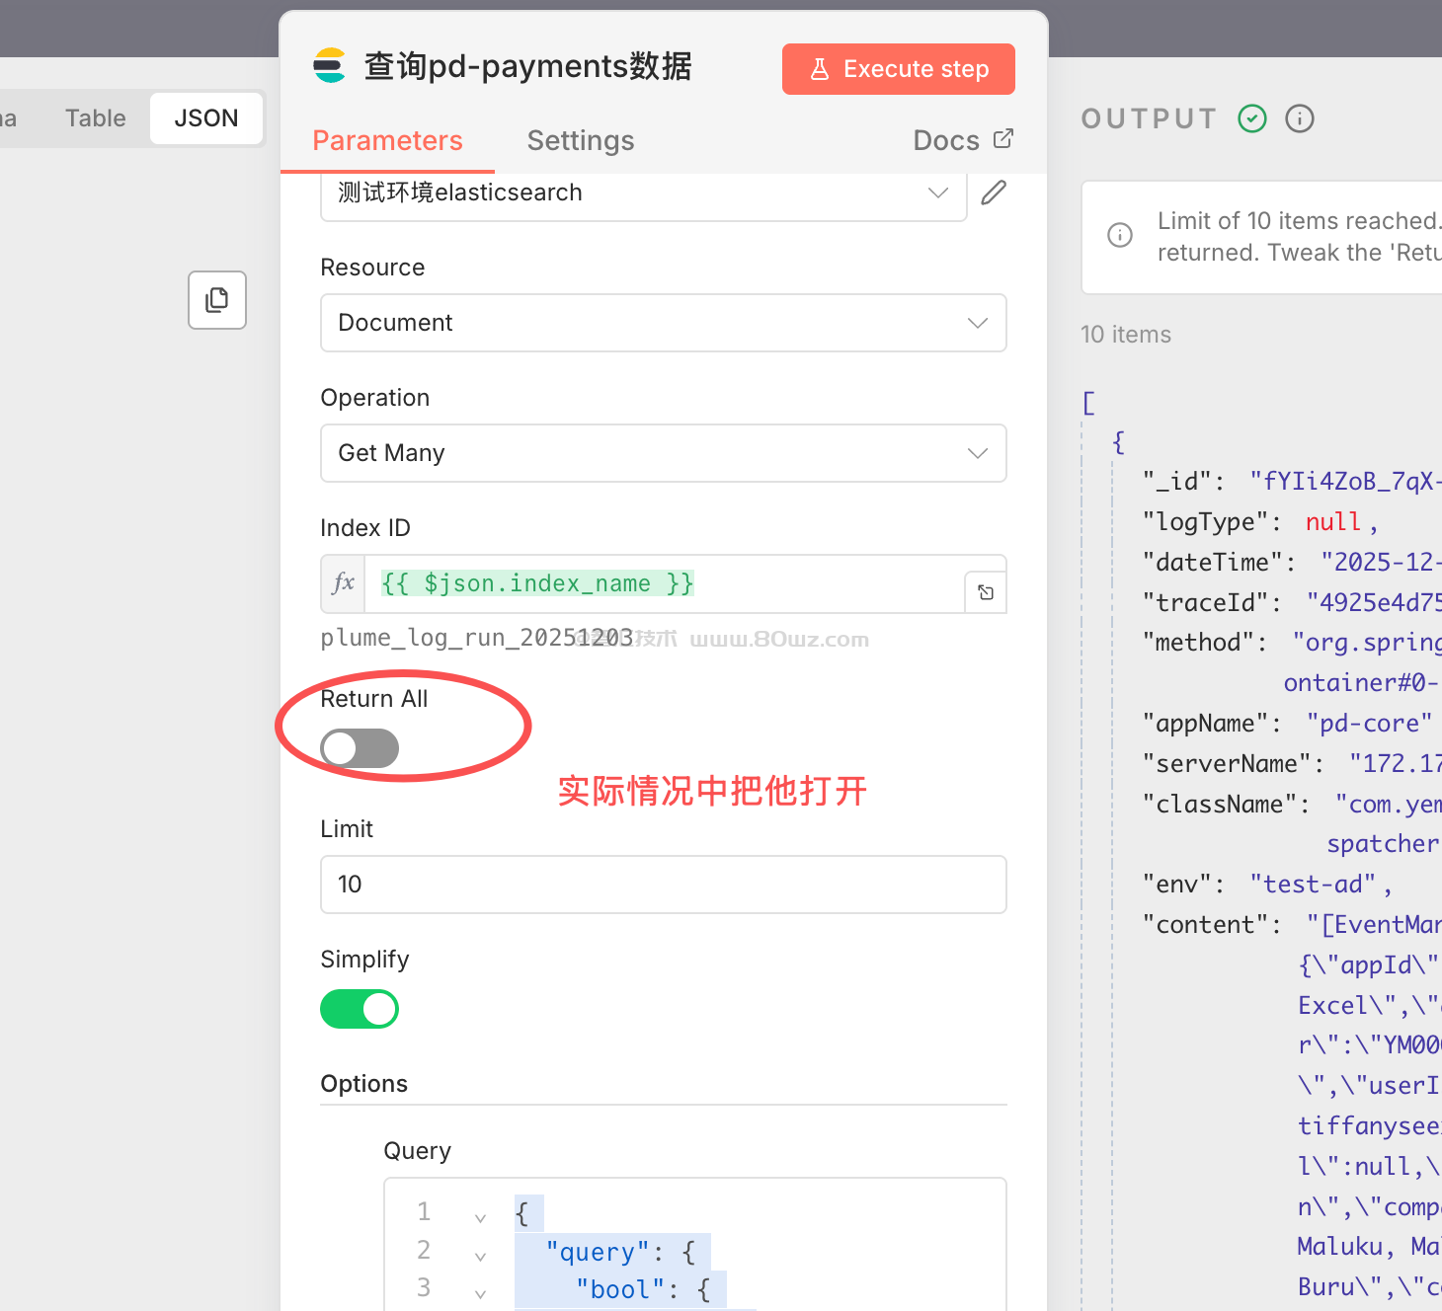This screenshot has width=1442, height=1311.
Task: Enable the Return All toggle
Action: (x=360, y=748)
